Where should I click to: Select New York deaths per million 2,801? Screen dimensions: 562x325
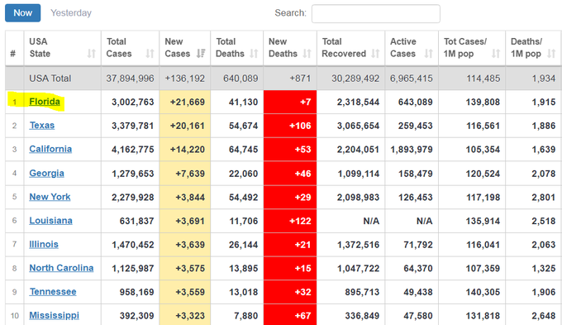(543, 198)
